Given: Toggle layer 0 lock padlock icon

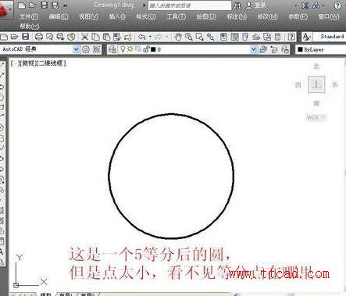Looking at the screenshot, I should pyautogui.click(x=146, y=49).
